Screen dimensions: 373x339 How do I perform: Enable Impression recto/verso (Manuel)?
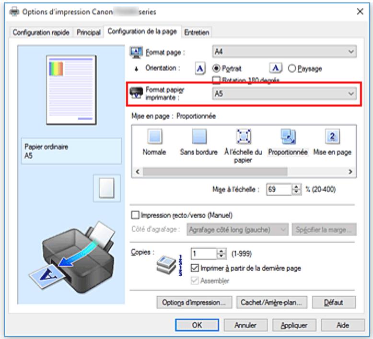point(135,215)
